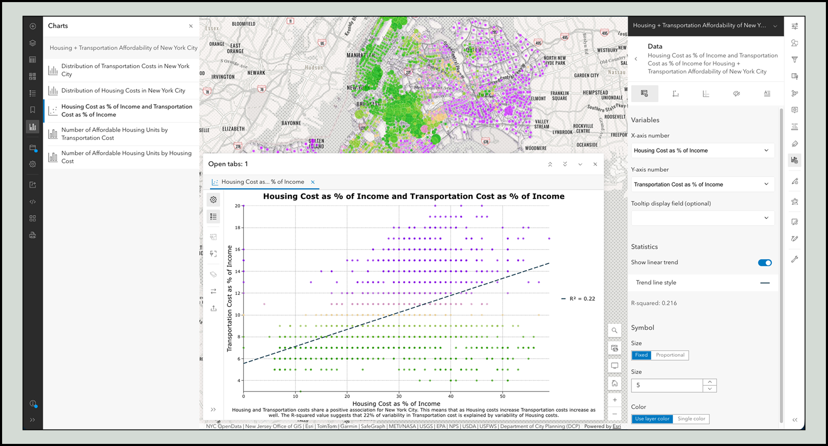Open the Bookmarks panel
The width and height of the screenshot is (828, 446).
click(x=32, y=109)
